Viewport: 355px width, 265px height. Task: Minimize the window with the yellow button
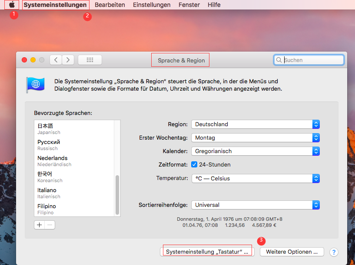coord(33,60)
